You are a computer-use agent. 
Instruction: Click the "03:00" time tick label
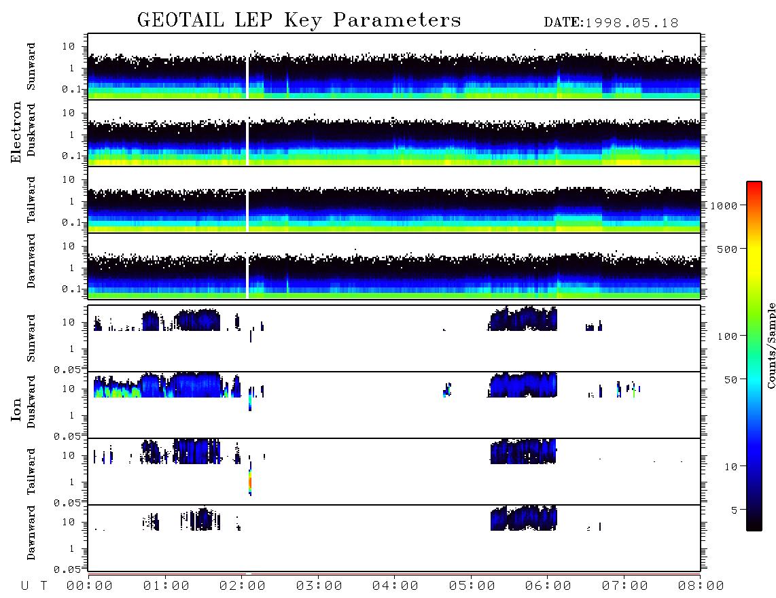point(319,586)
